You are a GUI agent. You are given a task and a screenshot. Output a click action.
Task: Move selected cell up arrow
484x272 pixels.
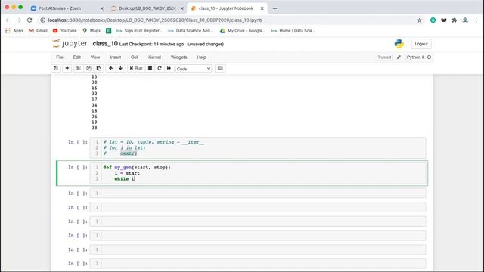pos(110,69)
